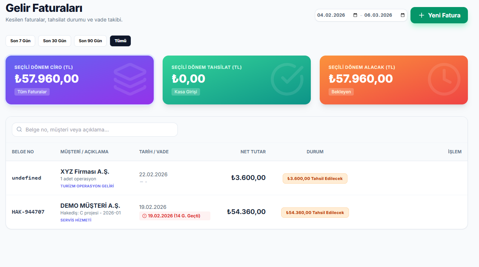The width and height of the screenshot is (479, 267).
Task: Open the DEMO MÜŞTERİ A.Ş. invoice row
Action: [x=90, y=206]
